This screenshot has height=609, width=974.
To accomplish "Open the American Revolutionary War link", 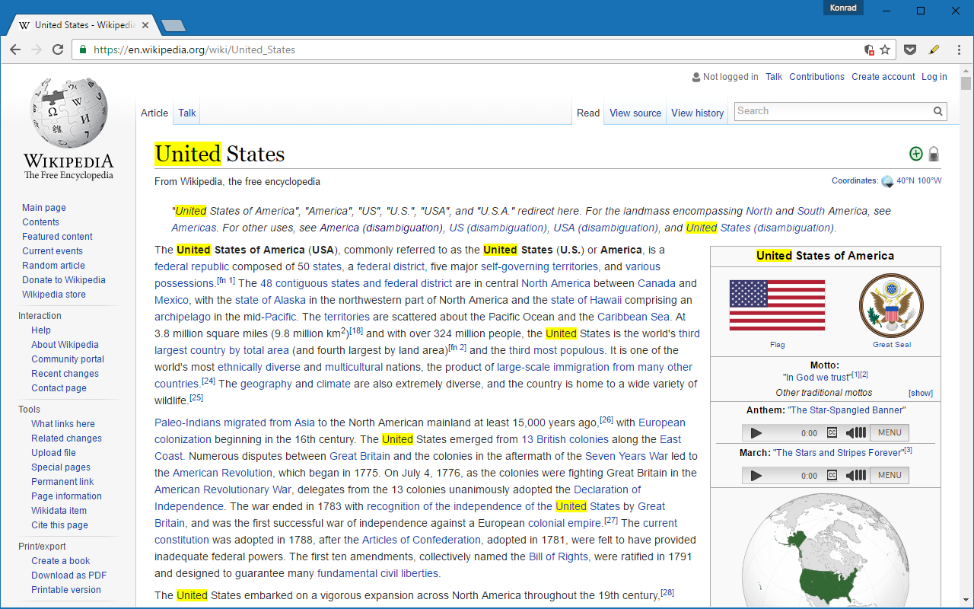I will (x=223, y=489).
